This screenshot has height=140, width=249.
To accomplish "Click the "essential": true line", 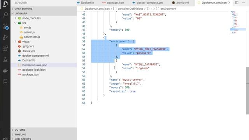I will [122, 91].
